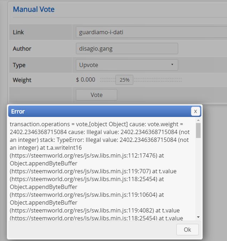Click the Author field containing disagio.gang
The image size is (227, 241).
tap(127, 48)
